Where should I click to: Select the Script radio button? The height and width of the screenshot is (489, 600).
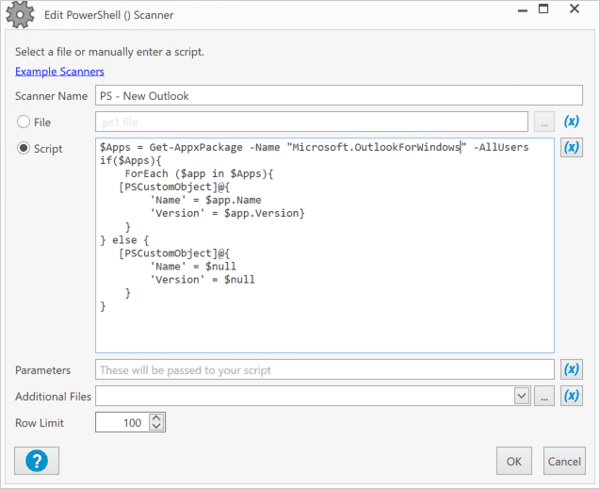coord(24,148)
